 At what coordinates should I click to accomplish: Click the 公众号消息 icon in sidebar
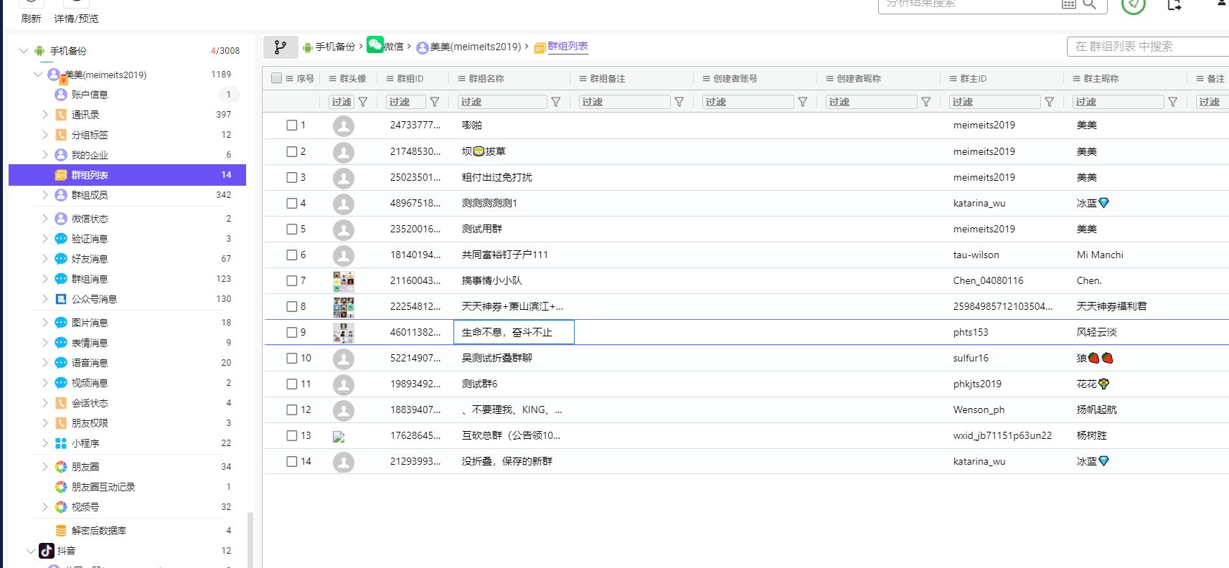tap(61, 299)
